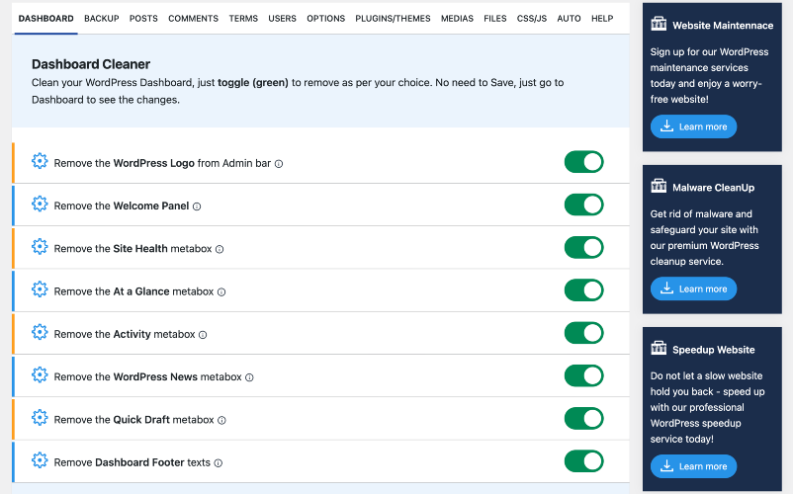Viewport: 793px width, 494px height.
Task: Switch to the USERS tab
Action: click(282, 19)
